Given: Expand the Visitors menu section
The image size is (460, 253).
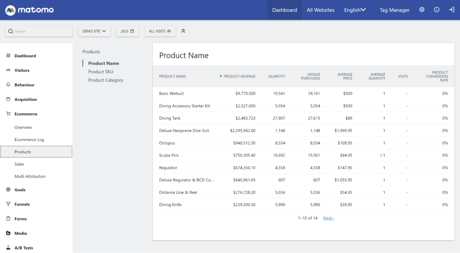Looking at the screenshot, I should (22, 70).
